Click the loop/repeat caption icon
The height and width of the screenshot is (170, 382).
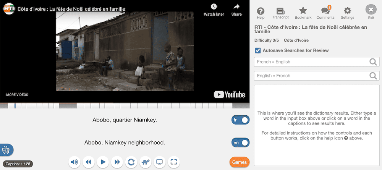(x=131, y=162)
